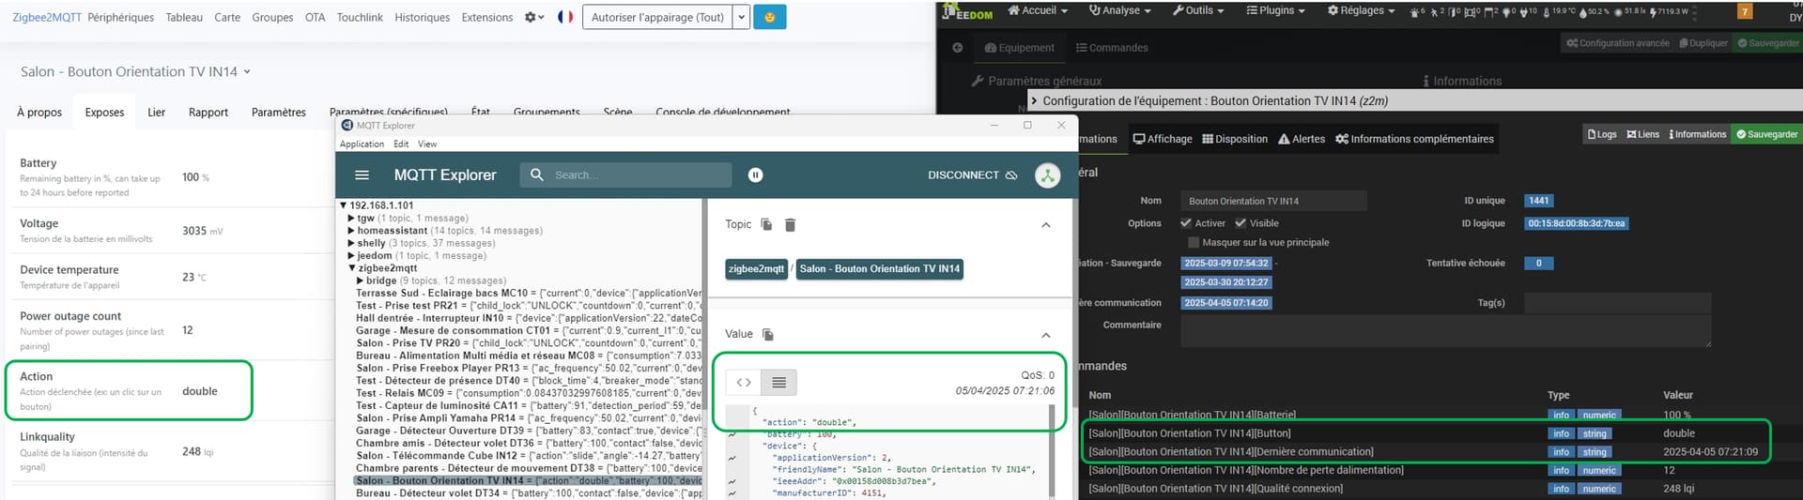Open the pairing permission dropdown arrow
1803x500 pixels.
tap(741, 17)
